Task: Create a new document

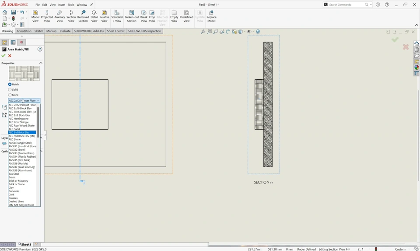Action: click(4, 18)
